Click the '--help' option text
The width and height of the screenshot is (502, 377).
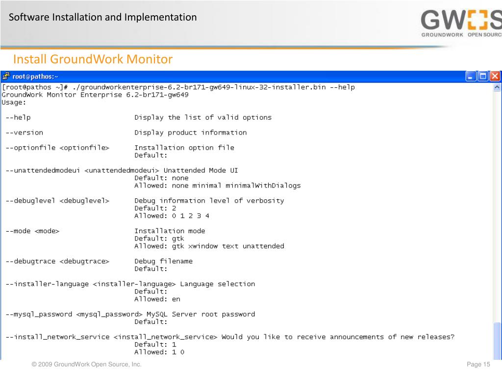coord(18,118)
